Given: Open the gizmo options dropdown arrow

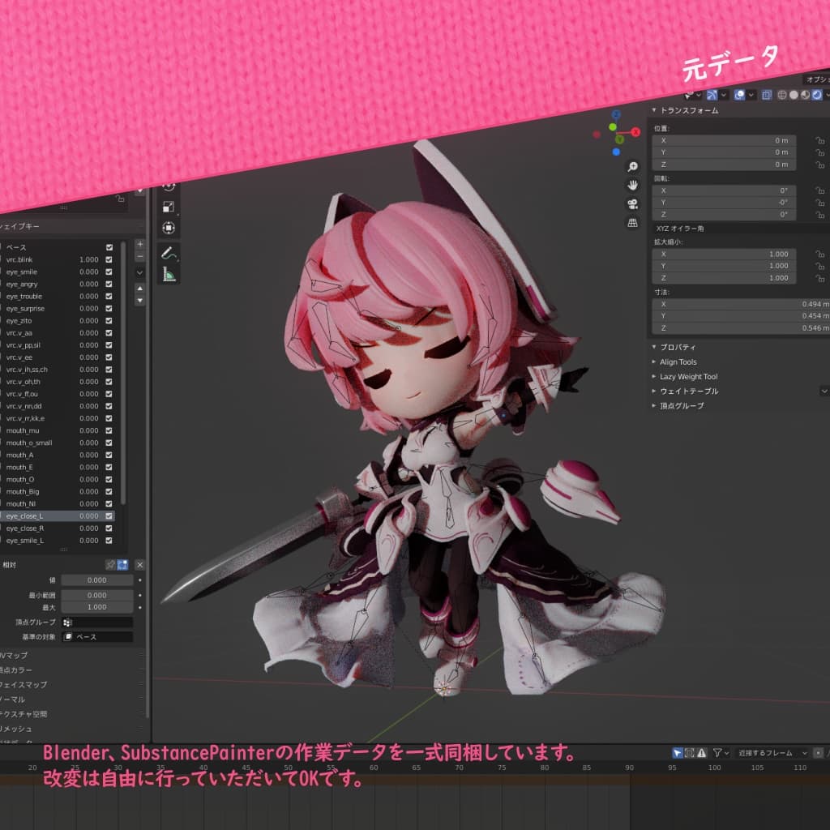Looking at the screenshot, I should click(x=724, y=95).
